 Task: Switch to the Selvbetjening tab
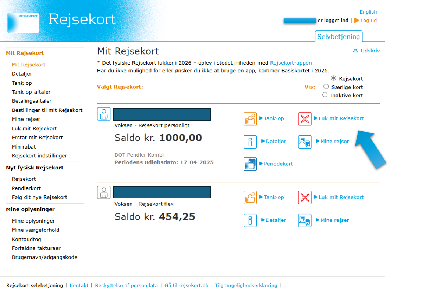coord(338,37)
